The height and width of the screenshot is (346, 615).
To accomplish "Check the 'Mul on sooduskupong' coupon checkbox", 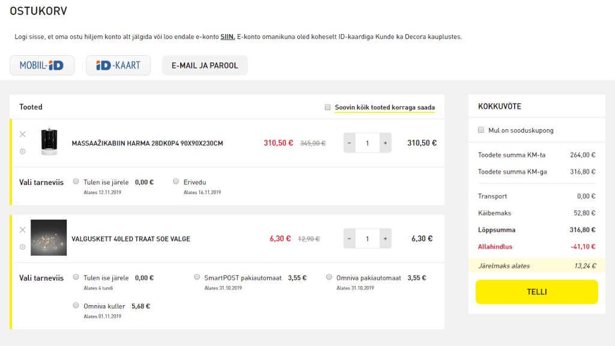I will click(481, 130).
